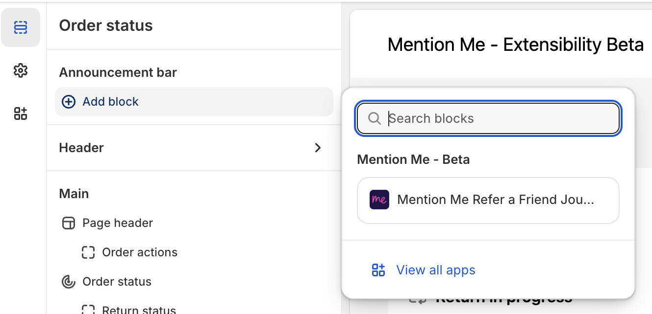652x314 pixels.
Task: Expand the Header section chevron
Action: pos(318,147)
